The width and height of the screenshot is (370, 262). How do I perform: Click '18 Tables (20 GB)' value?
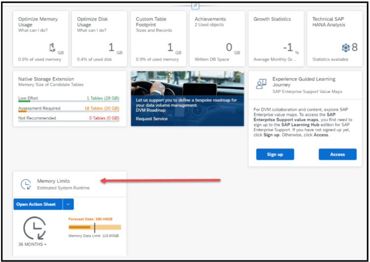pyautogui.click(x=101, y=108)
